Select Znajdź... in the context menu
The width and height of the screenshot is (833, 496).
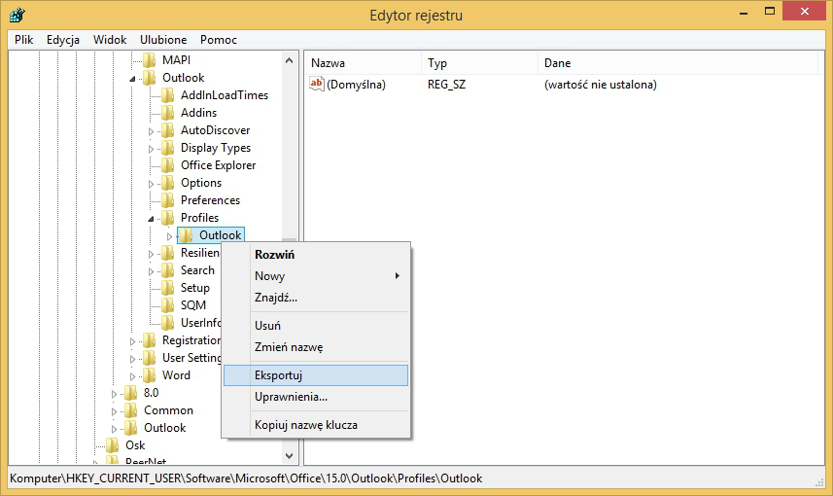[316, 298]
